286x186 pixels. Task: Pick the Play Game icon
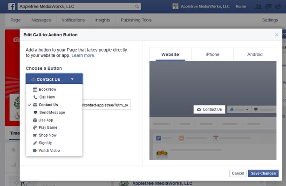[35, 127]
